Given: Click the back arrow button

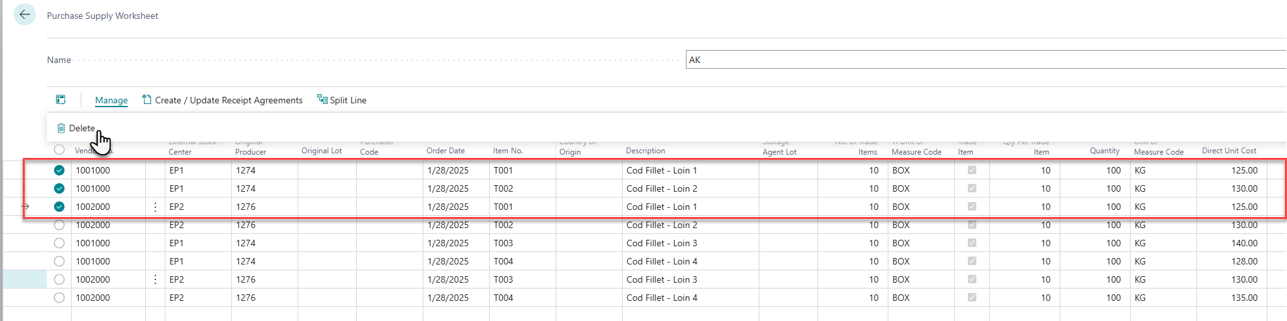Looking at the screenshot, I should coord(25,15).
